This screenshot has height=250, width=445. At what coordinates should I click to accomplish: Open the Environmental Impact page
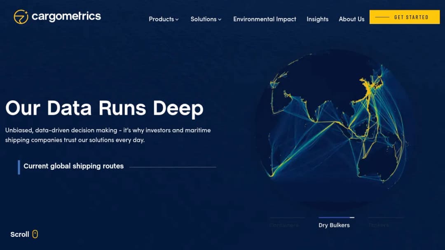coord(265,19)
